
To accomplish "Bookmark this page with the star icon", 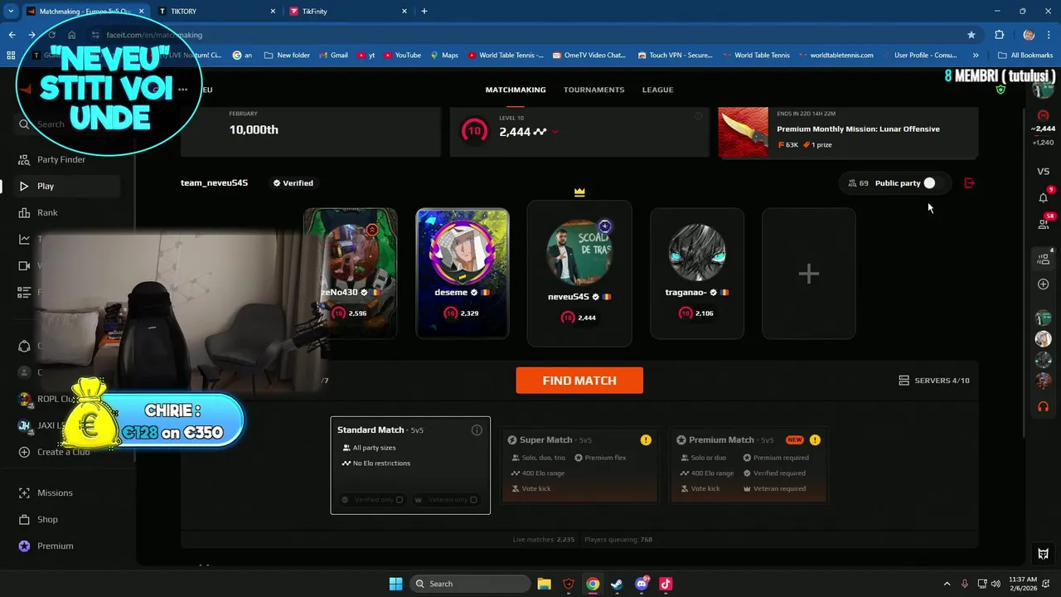I will pos(971,35).
